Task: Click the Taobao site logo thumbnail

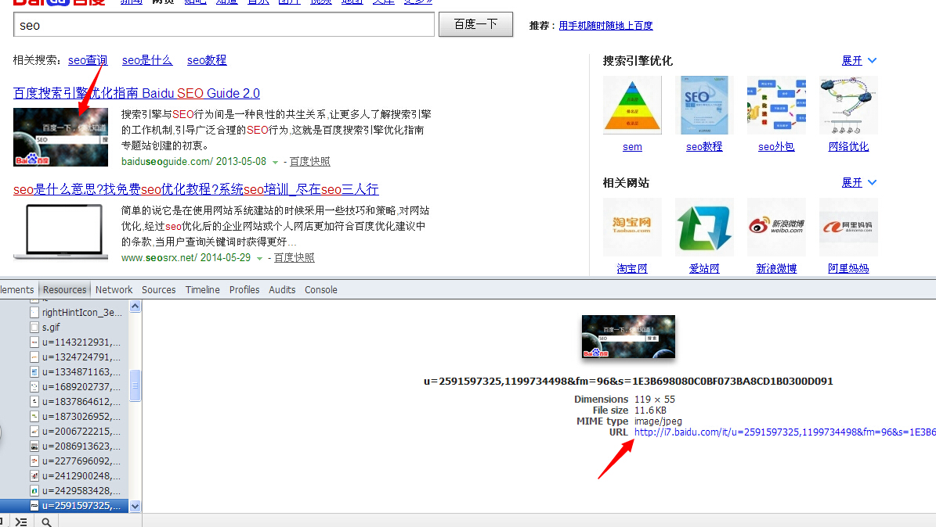Action: (x=632, y=227)
